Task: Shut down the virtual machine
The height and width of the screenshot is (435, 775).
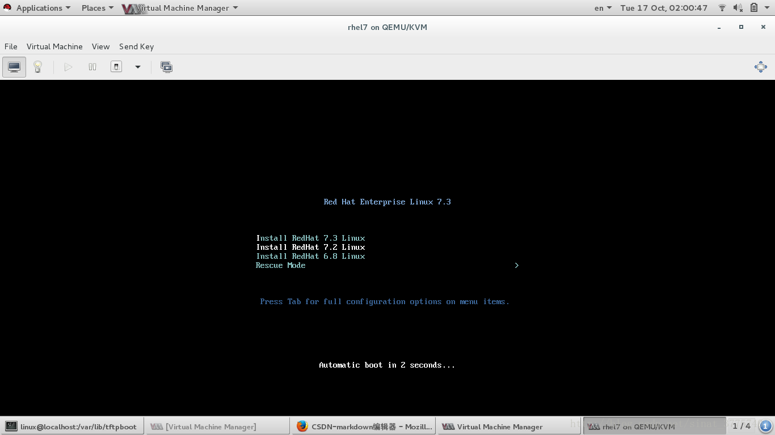Action: click(116, 67)
